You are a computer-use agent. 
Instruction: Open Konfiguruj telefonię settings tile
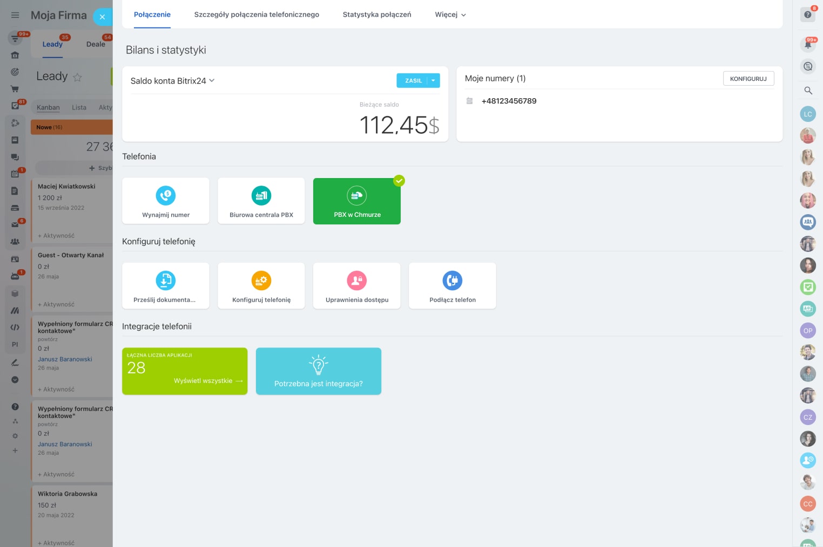(x=261, y=286)
